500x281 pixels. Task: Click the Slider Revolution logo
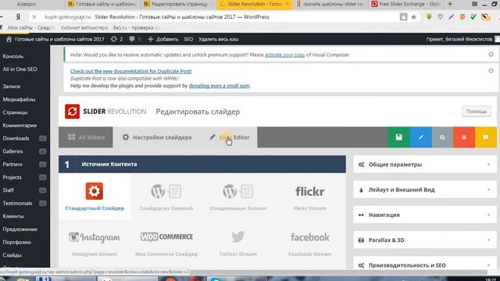point(105,112)
